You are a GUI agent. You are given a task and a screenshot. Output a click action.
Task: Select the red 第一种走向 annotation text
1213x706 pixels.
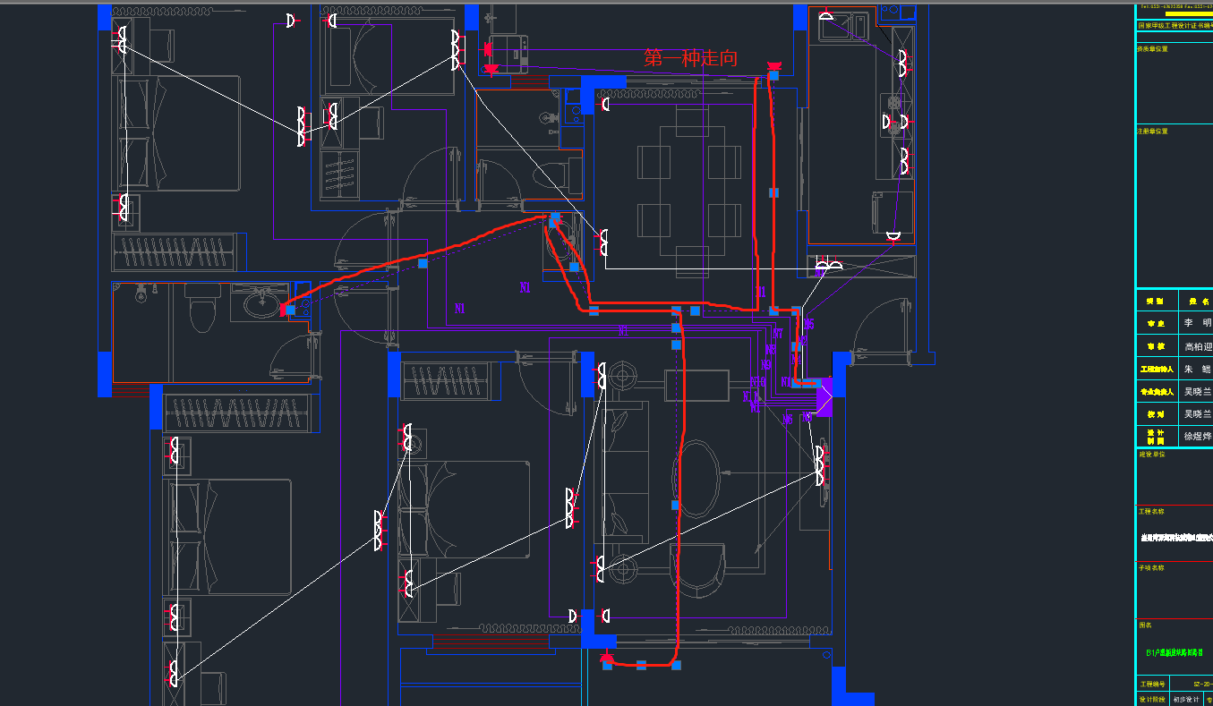pos(691,58)
